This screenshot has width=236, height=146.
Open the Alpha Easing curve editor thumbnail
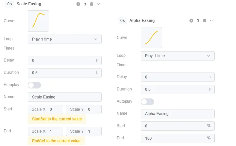(151, 38)
